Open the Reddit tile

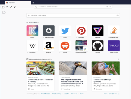tap(65, 46)
